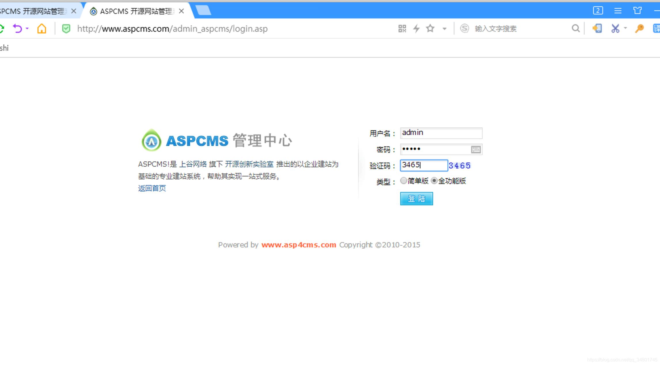Open the hamburger main menu
This screenshot has height=365, width=660.
(618, 11)
